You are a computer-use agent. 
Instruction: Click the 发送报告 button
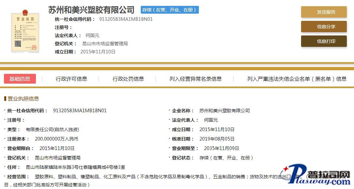324,12
